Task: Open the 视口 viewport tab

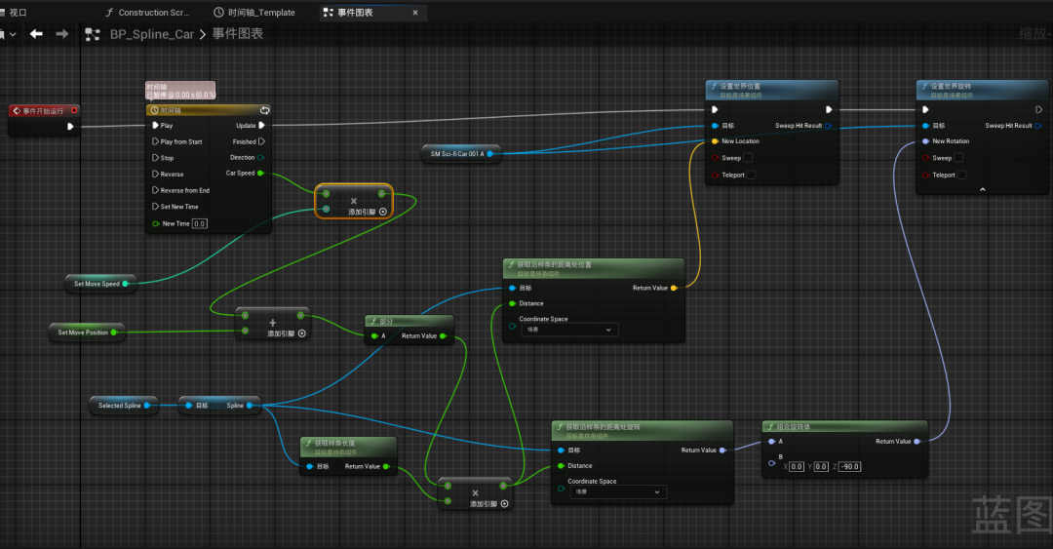Action: coord(14,12)
